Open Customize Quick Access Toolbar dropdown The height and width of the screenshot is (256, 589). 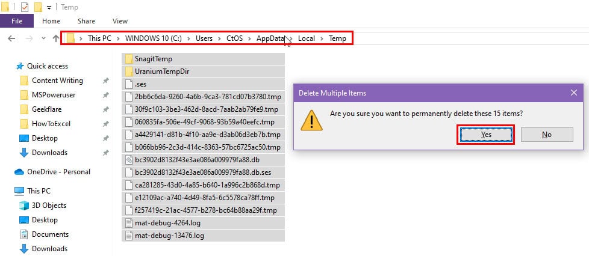[x=49, y=7]
